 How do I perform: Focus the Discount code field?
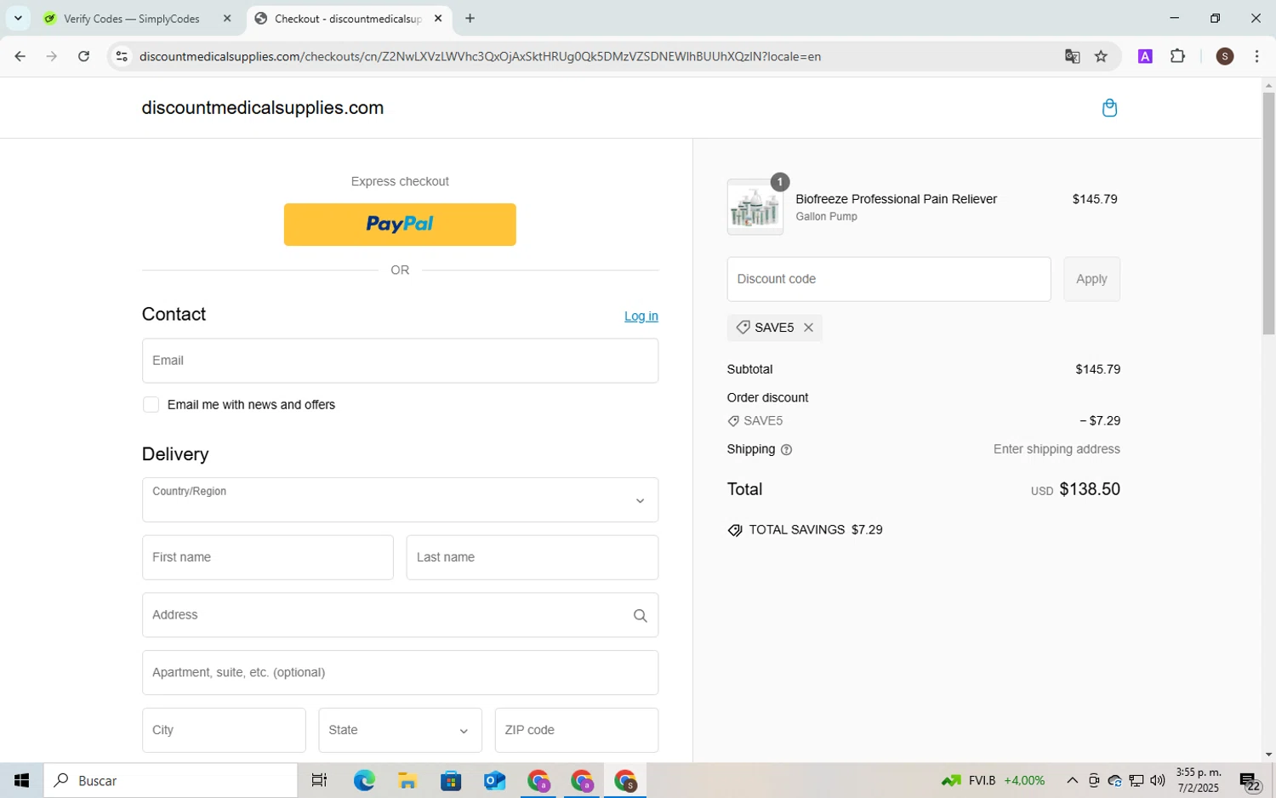(x=888, y=279)
